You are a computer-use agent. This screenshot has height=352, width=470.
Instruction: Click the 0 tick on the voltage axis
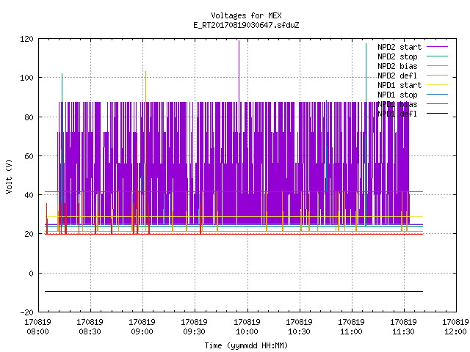pyautogui.click(x=31, y=274)
